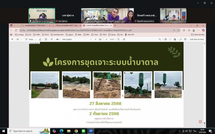Open the Windows Start menu
The width and height of the screenshot is (215, 134).
tap(3, 131)
